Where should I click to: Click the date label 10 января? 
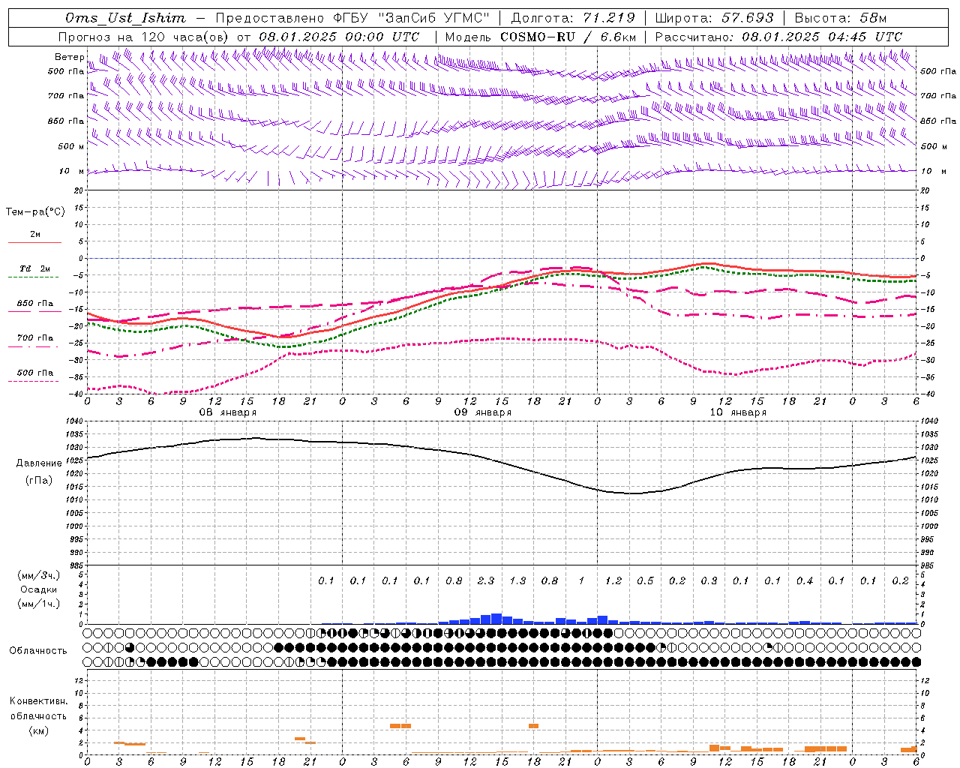pyautogui.click(x=738, y=412)
